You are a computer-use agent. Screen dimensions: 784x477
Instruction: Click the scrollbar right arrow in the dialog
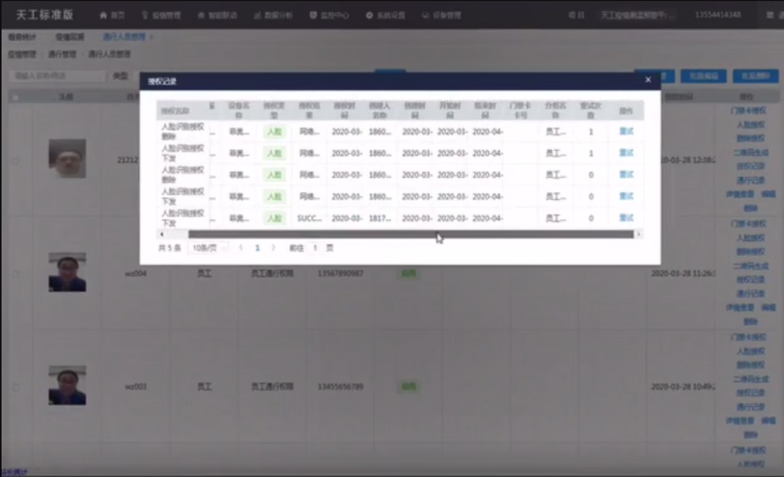click(638, 234)
